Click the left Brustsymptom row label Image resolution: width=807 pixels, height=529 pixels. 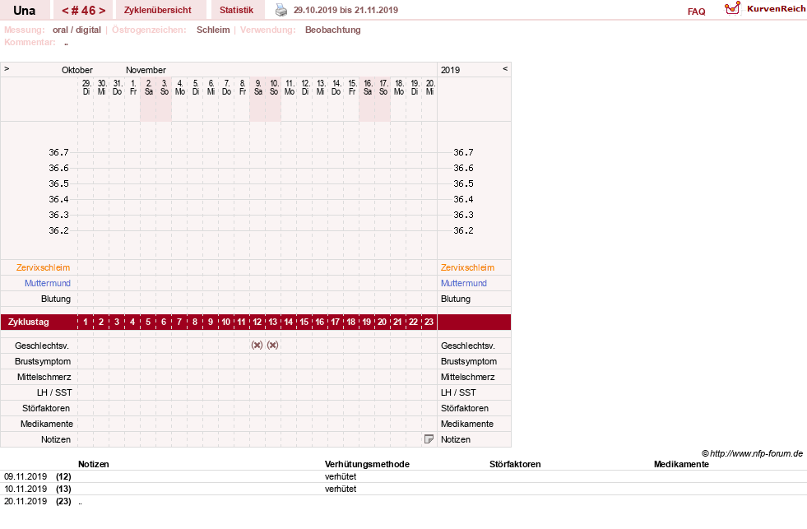(43, 361)
